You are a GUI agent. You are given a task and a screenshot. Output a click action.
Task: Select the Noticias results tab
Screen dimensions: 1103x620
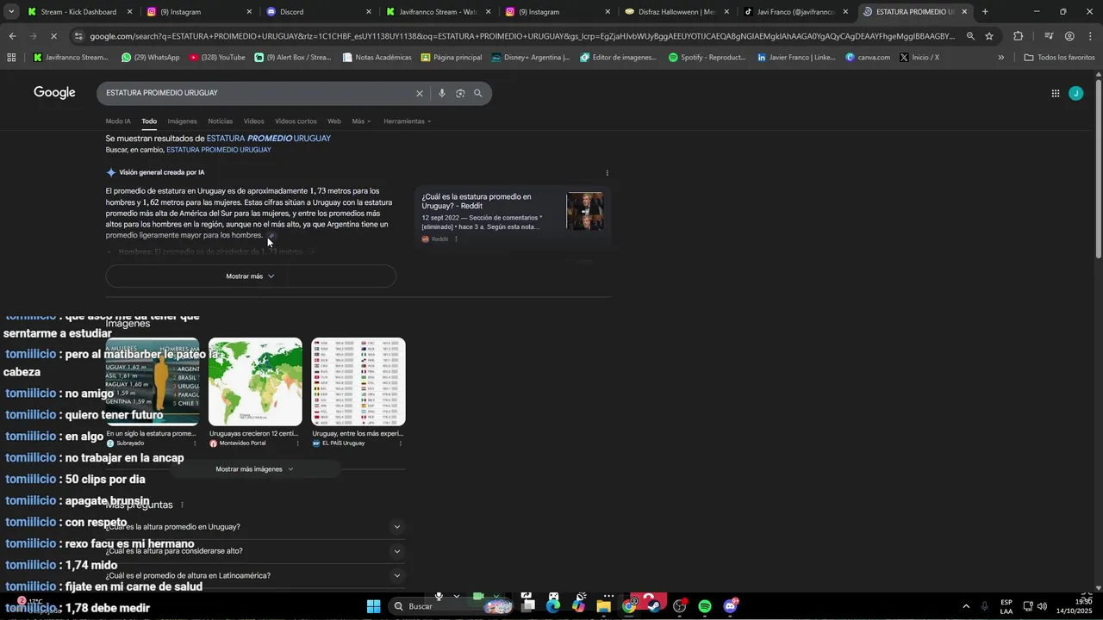220,121
